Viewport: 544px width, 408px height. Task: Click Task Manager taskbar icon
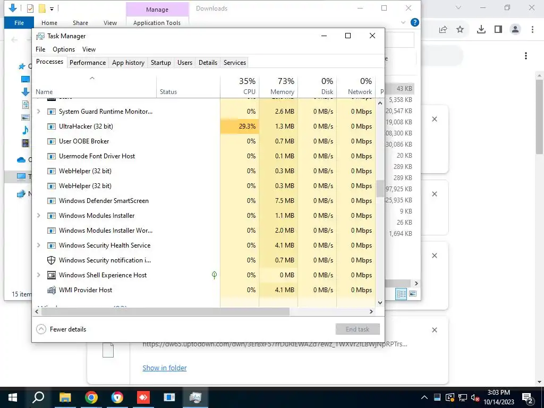(195, 397)
